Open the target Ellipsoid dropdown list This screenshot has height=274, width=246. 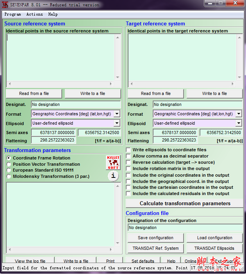239,123
